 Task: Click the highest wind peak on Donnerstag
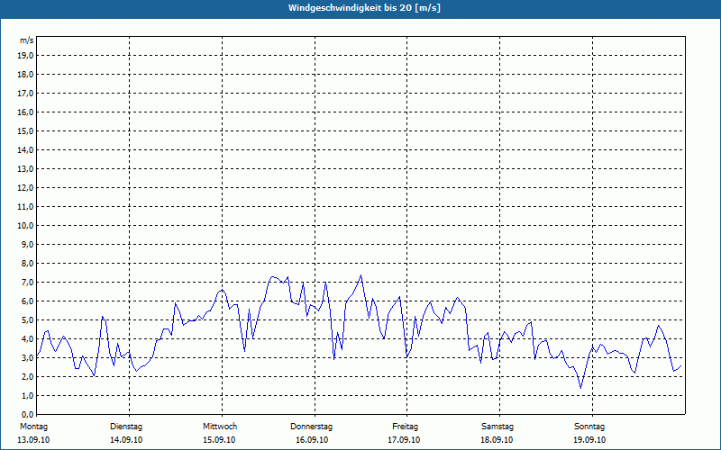(x=361, y=275)
